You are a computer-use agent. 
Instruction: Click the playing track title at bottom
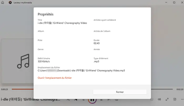coord(30,100)
